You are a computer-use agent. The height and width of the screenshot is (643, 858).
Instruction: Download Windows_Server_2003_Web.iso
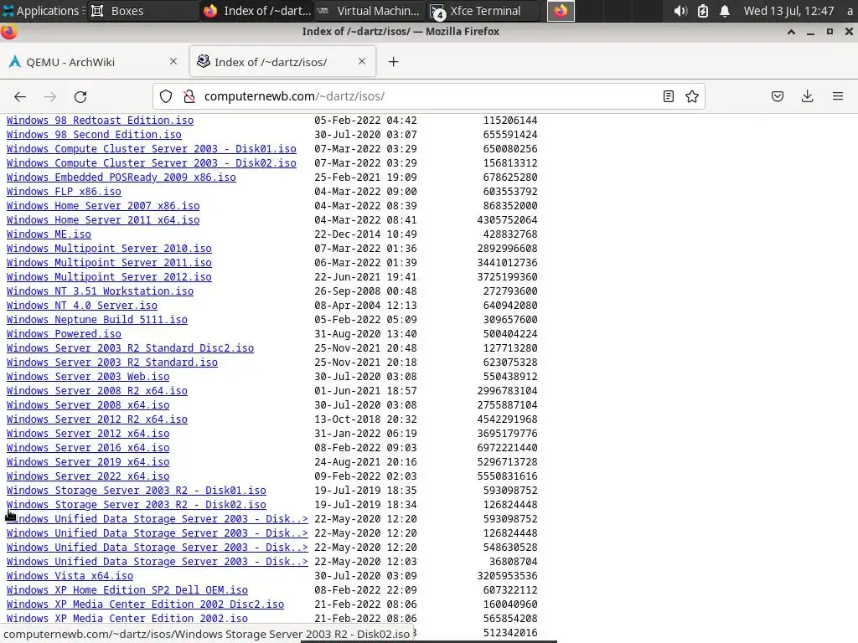click(87, 376)
